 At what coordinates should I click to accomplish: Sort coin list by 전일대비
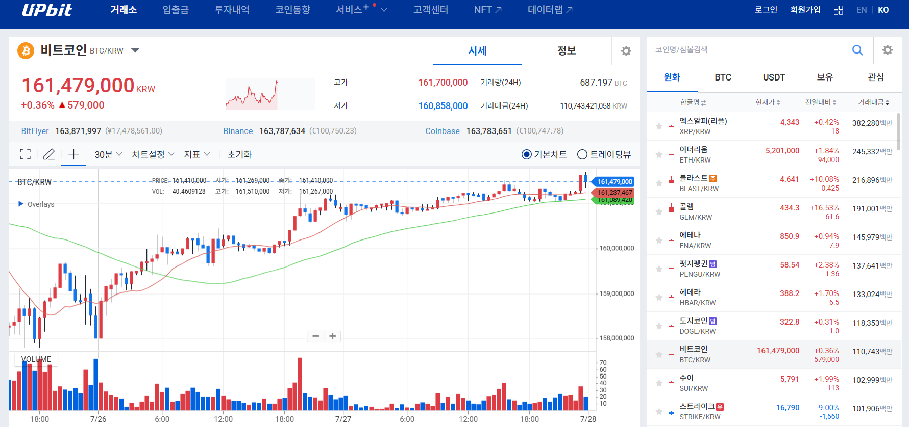point(821,102)
